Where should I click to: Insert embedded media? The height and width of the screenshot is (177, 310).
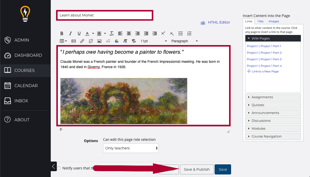tap(74, 41)
